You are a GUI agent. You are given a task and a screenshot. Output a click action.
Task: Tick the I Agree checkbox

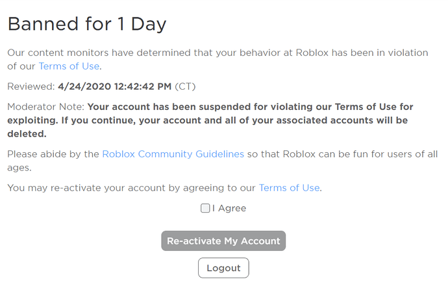(205, 209)
